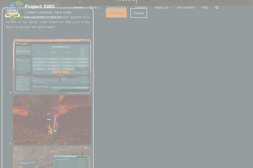The height and width of the screenshot is (168, 253).
Task: Click the orange Get Started button
Action: click(116, 13)
